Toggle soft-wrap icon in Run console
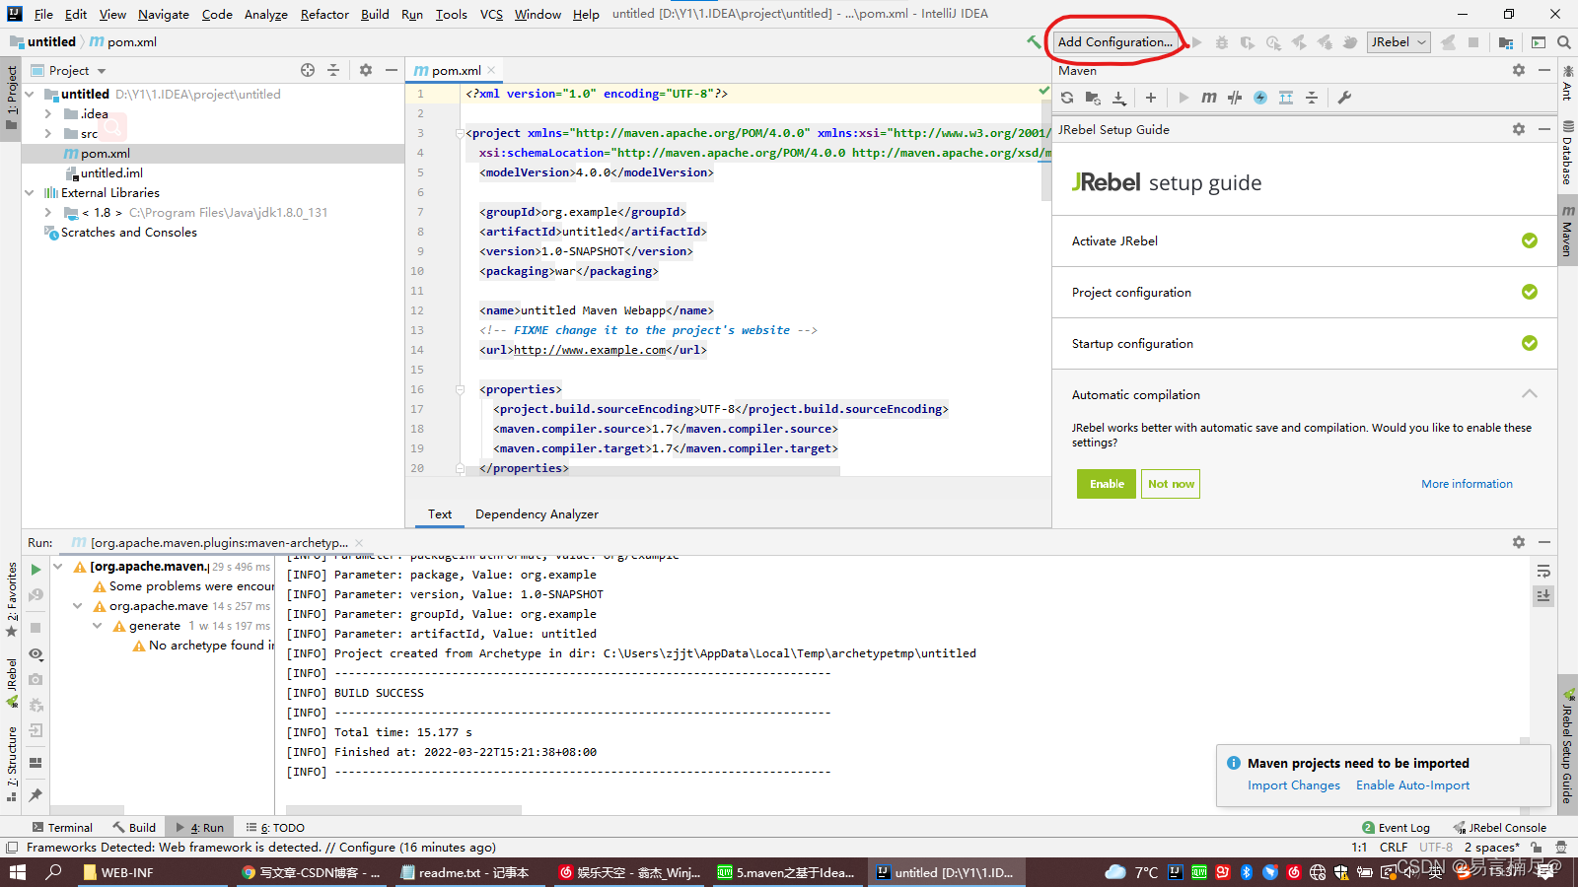The image size is (1578, 887). pyautogui.click(x=1543, y=572)
